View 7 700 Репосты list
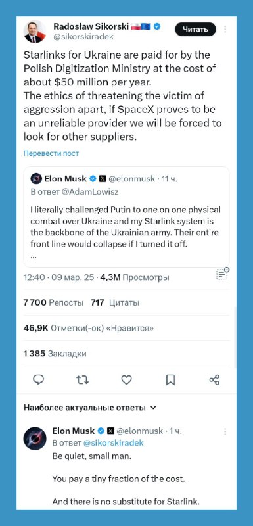This screenshot has width=253, height=526. [54, 303]
